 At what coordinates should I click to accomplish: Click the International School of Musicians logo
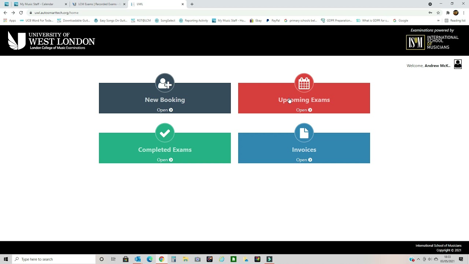pyautogui.click(x=432, y=42)
